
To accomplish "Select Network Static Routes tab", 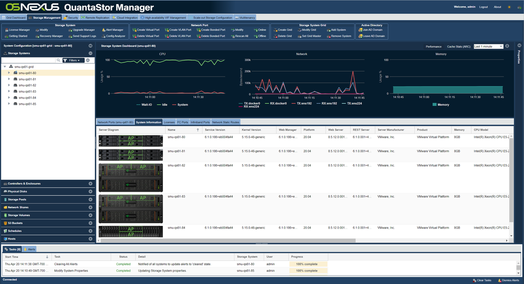I will pyautogui.click(x=225, y=122).
